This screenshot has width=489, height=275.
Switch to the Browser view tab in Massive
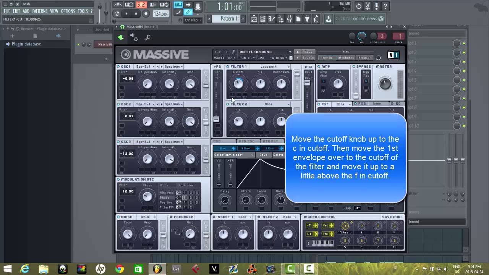[x=364, y=58]
